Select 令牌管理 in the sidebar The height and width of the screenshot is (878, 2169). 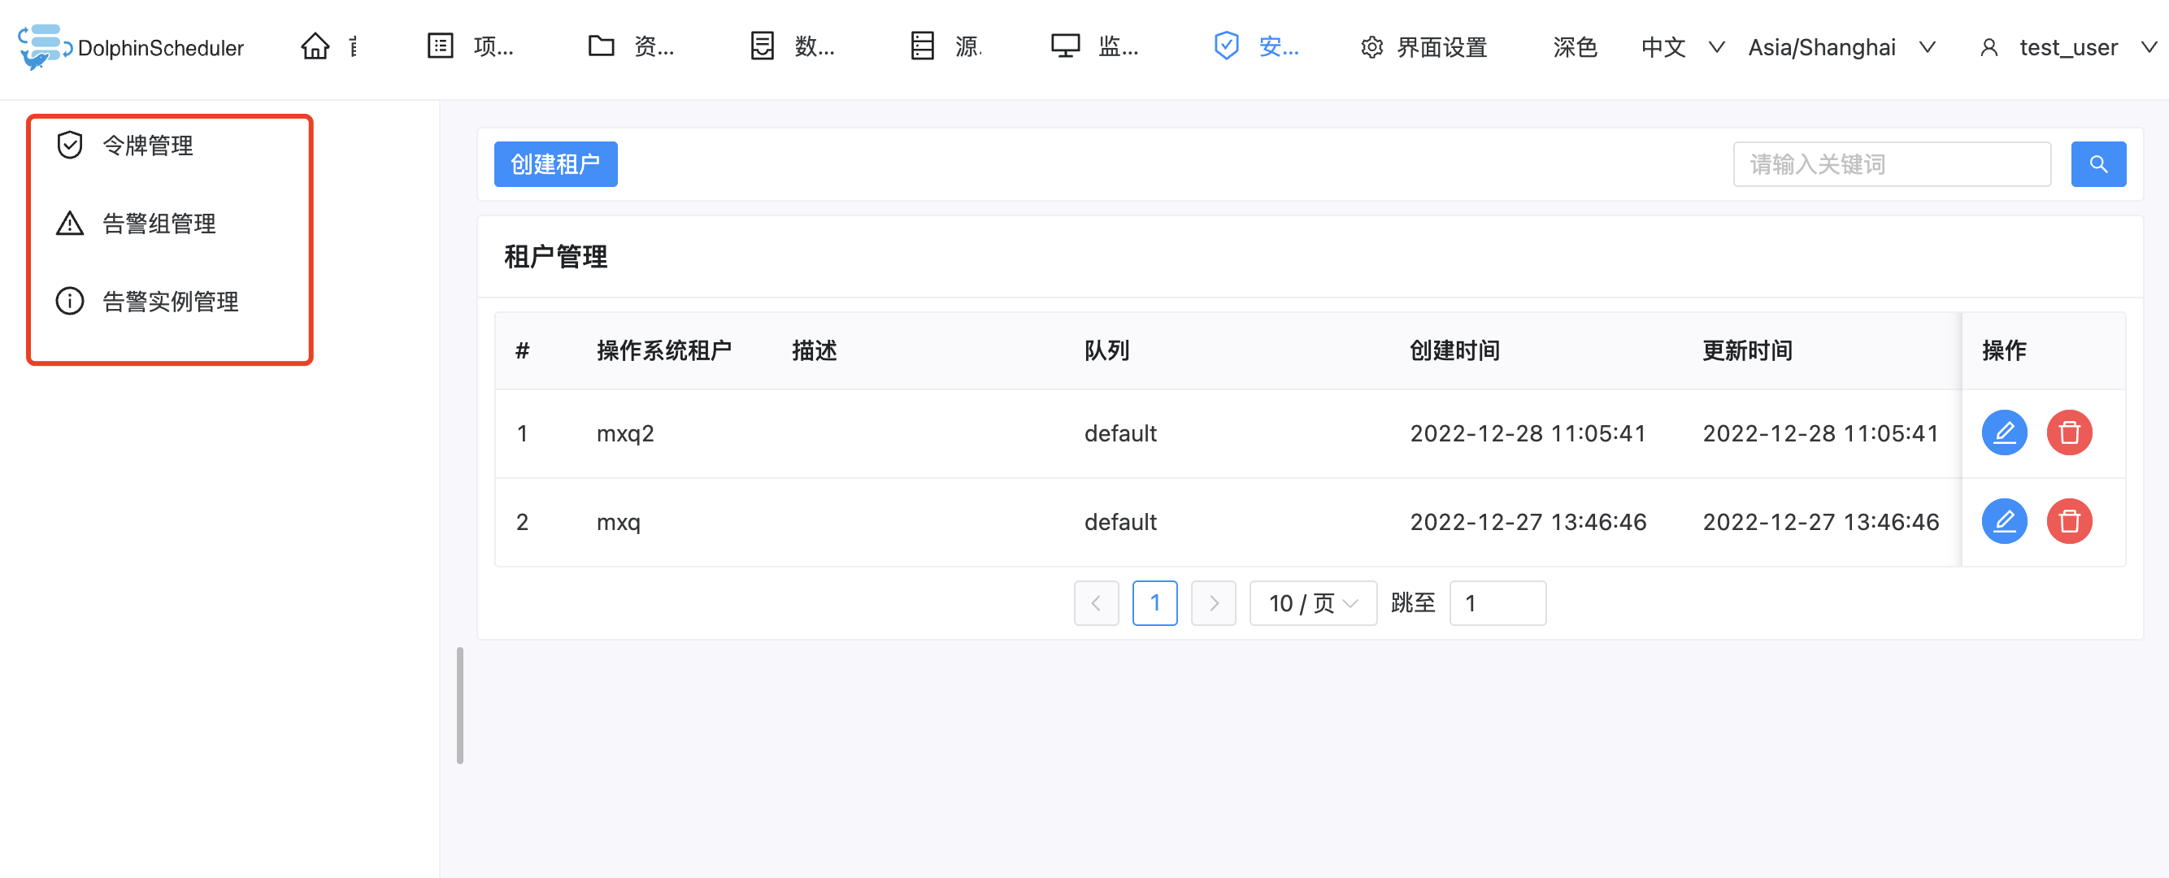point(147,146)
